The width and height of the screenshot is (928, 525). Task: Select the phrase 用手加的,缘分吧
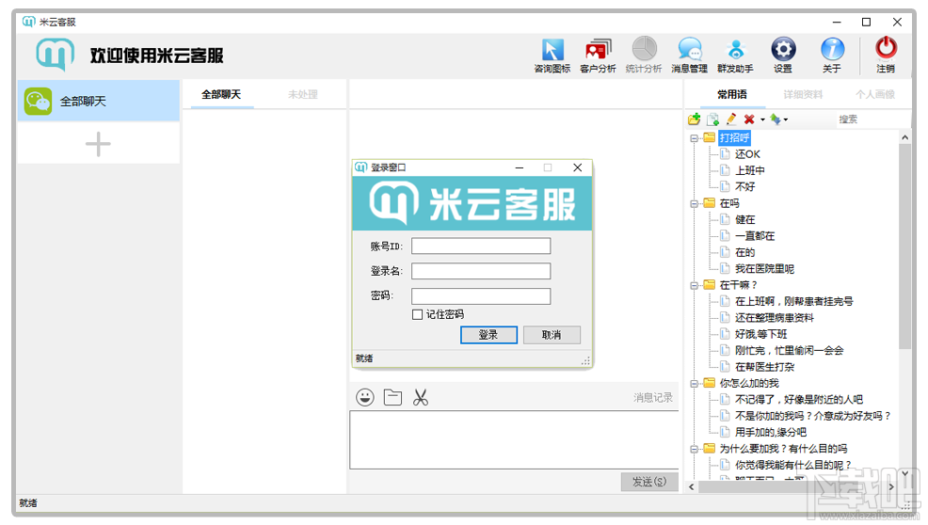click(x=771, y=433)
